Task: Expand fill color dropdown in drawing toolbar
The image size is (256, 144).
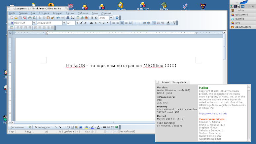Action: pos(89,127)
